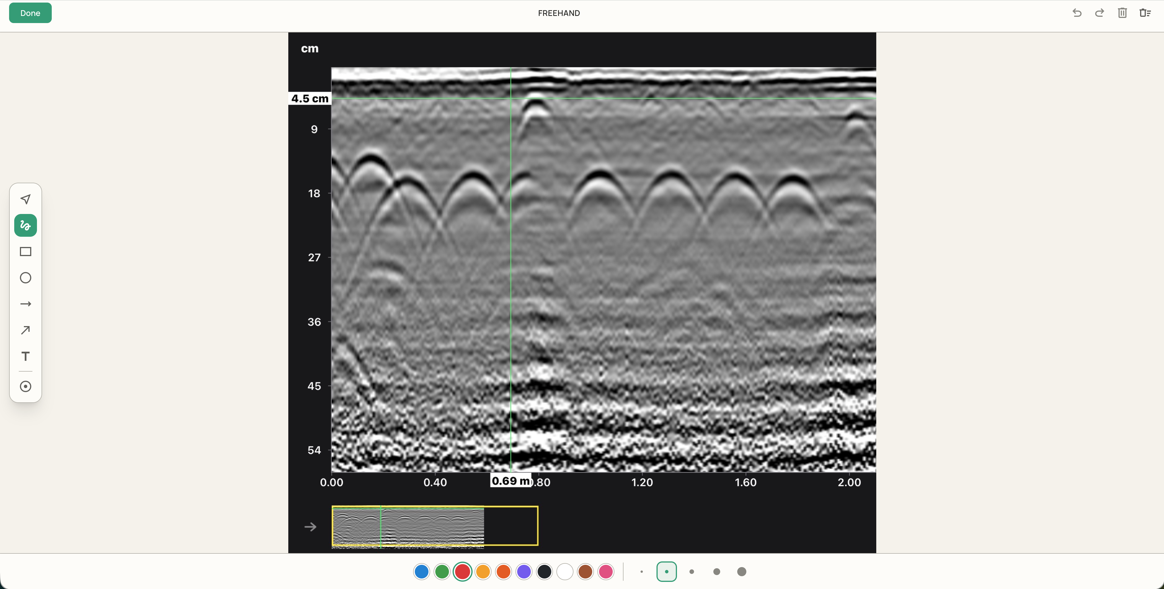Screen dimensions: 1164x589
Task: Choose the blue color swatch
Action: coord(422,572)
